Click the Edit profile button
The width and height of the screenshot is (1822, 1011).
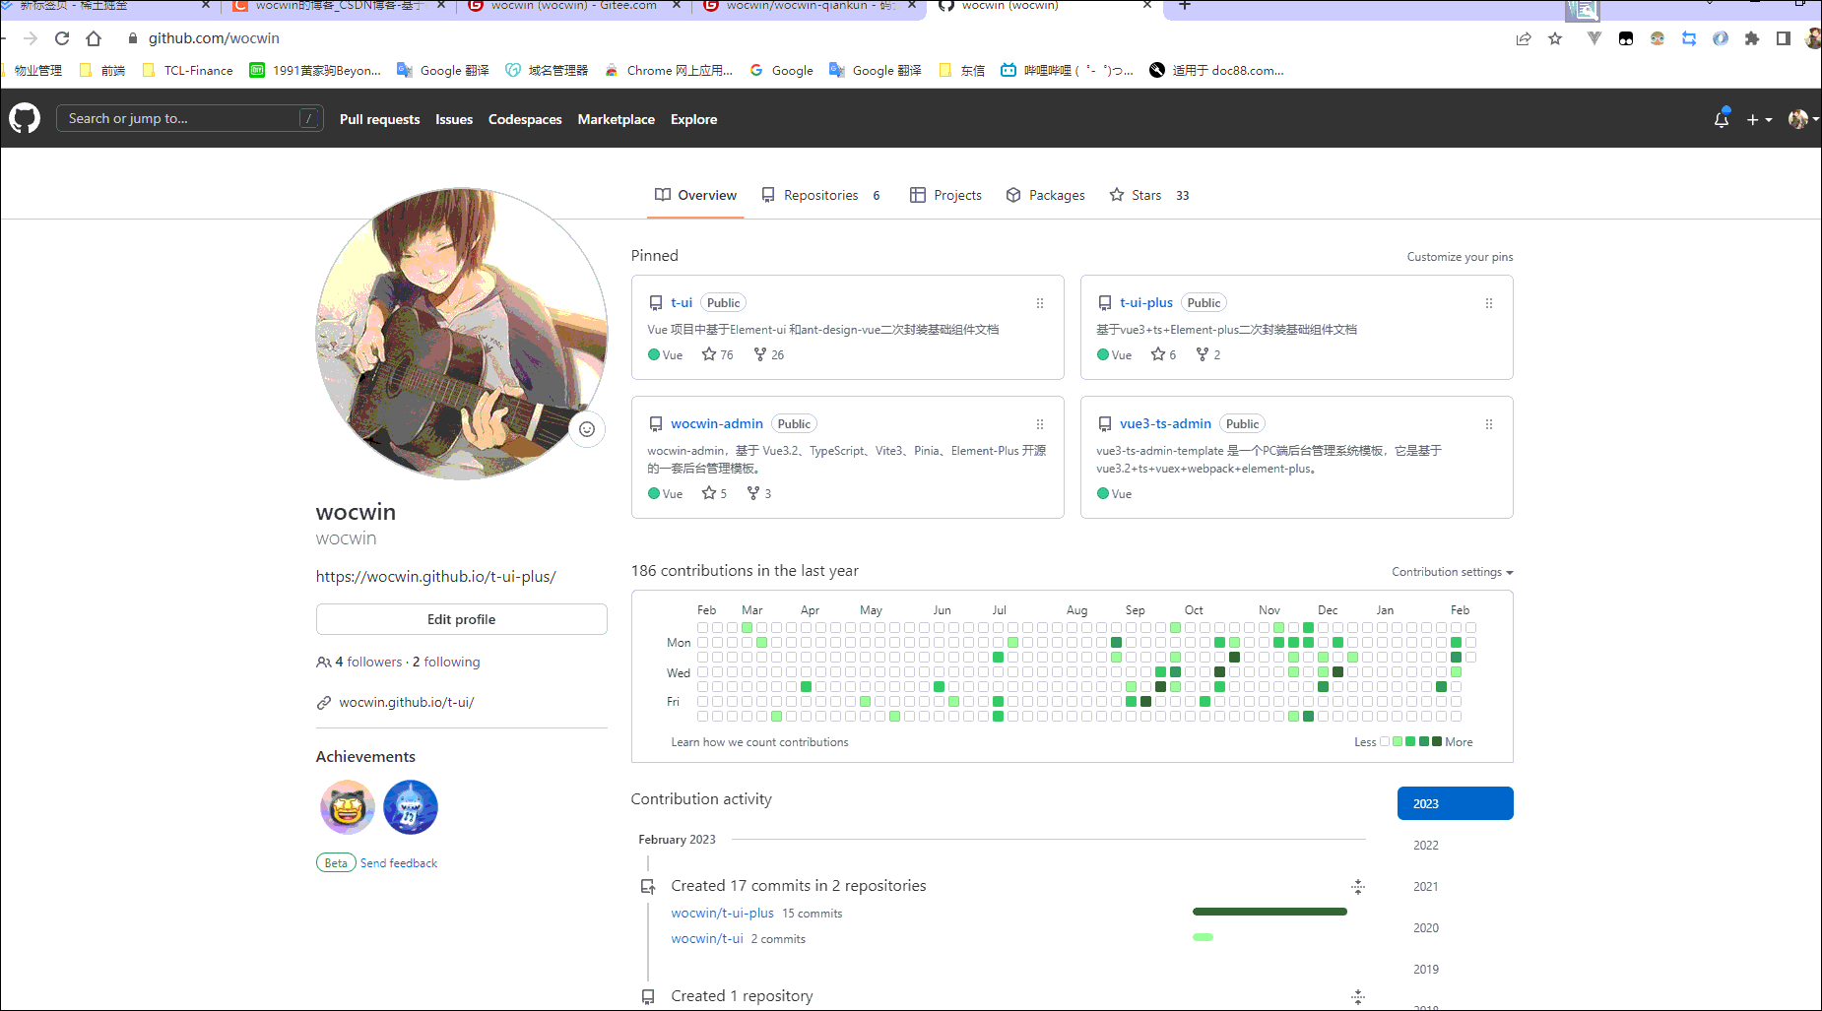461,619
